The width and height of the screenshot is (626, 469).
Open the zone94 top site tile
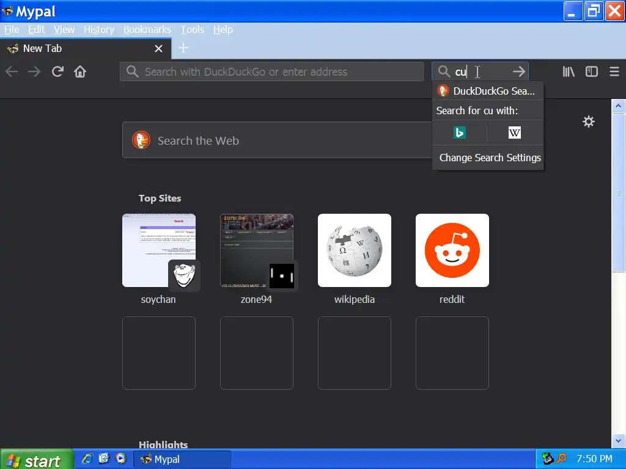pos(257,250)
